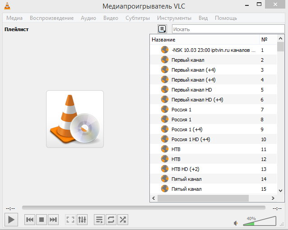288x230 pixels.
Task: Start playback with the Play button
Action: [x=11, y=220]
